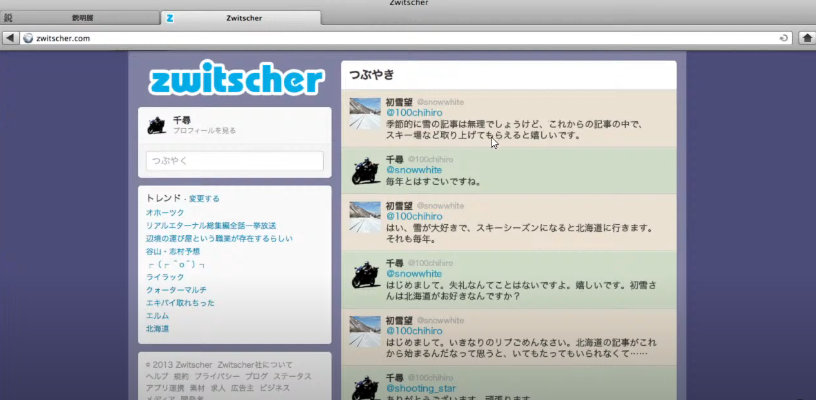Screen dimensions: 816x400
Task: Click the gray @snowwhite handle on the スキーシーズン tweet
Action: [440, 205]
